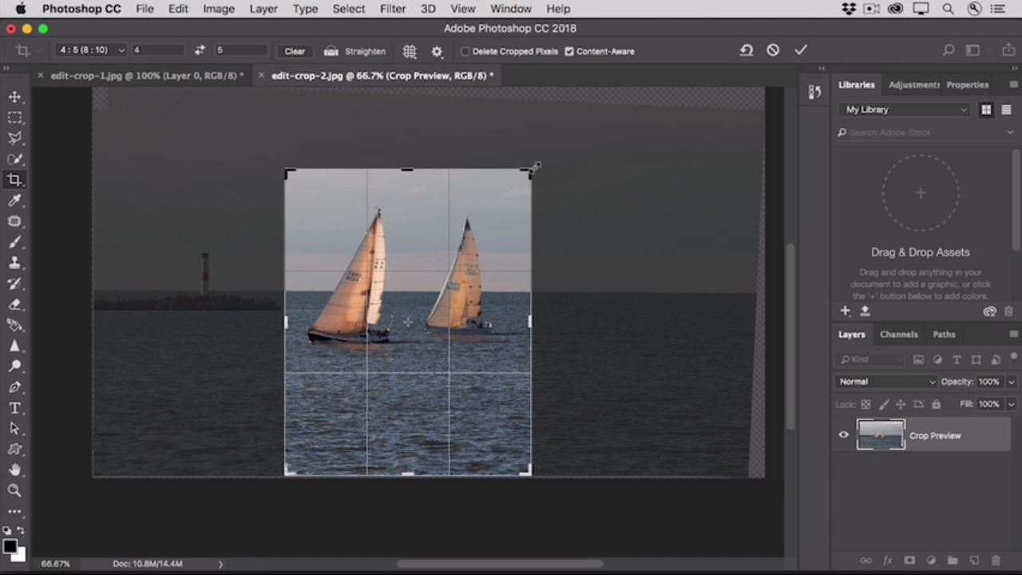1022x575 pixels.
Task: Cancel the current crop operation
Action: (773, 50)
